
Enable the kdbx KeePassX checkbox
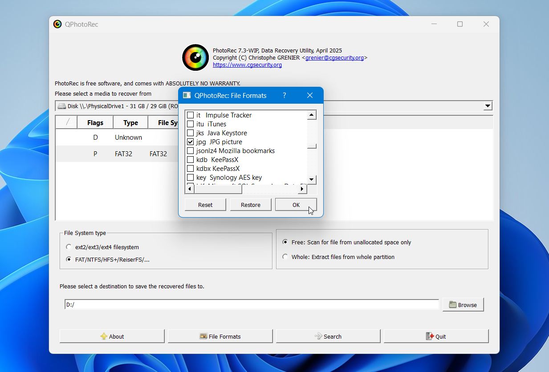coord(191,168)
